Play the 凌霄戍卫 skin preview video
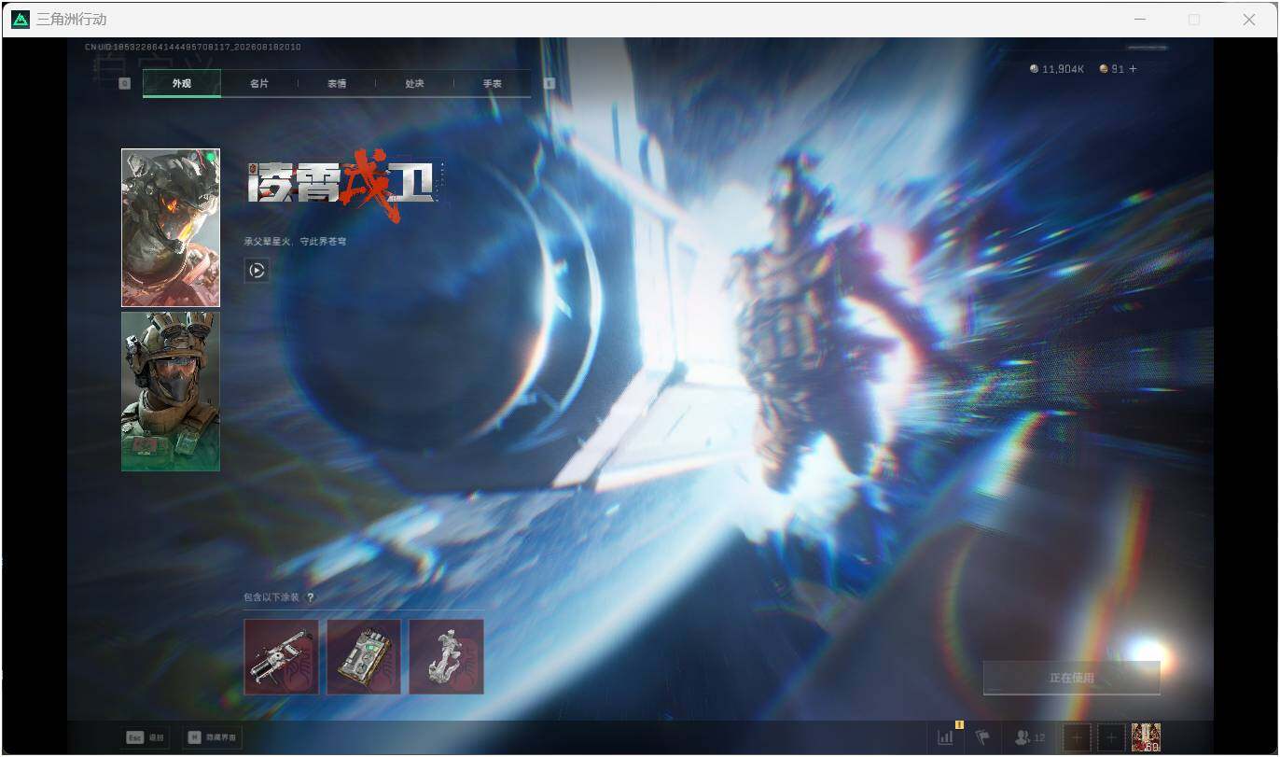The width and height of the screenshot is (1280, 757). pyautogui.click(x=257, y=271)
